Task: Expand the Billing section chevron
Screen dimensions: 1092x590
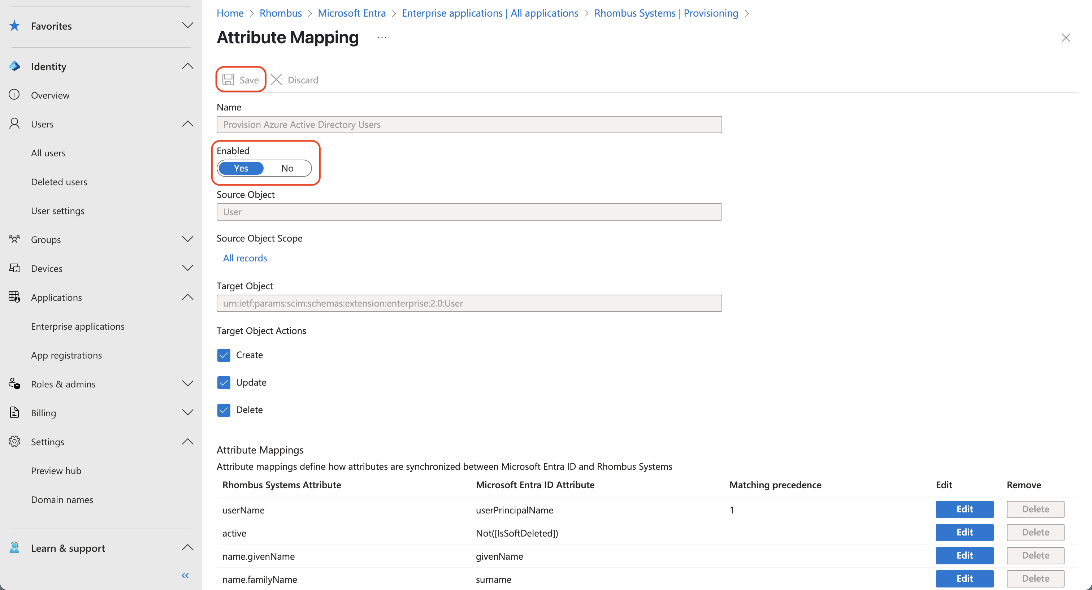Action: click(x=187, y=412)
